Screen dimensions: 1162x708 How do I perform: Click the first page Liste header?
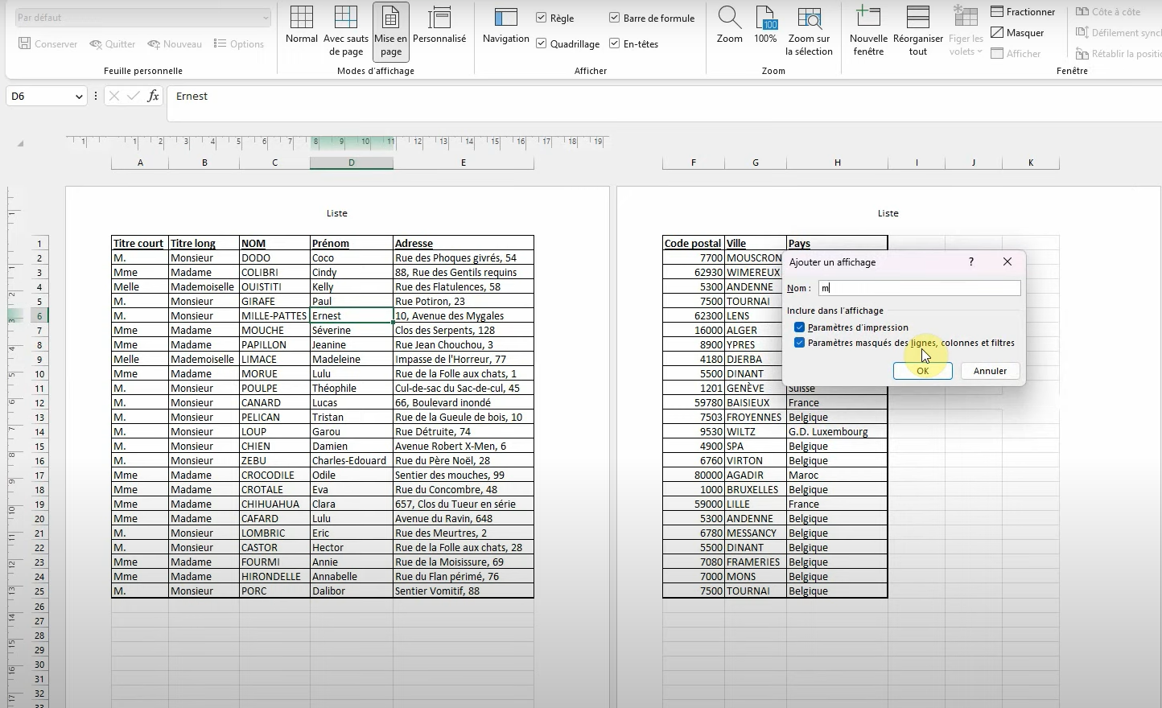coord(337,213)
